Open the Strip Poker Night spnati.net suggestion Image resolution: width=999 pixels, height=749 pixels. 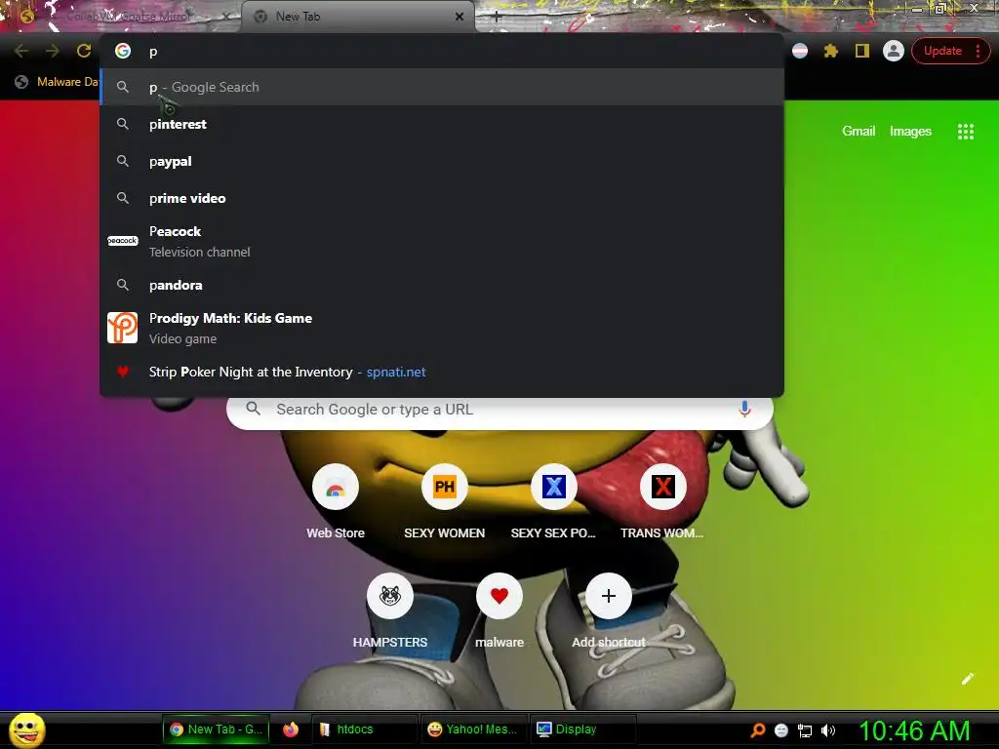tap(442, 372)
